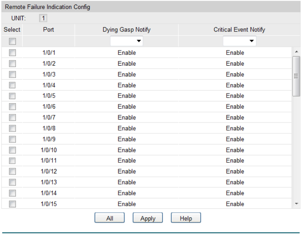The height and width of the screenshot is (236, 302).
Task: Mark the checkbox for port 1/0/12
Action: pyautogui.click(x=12, y=172)
